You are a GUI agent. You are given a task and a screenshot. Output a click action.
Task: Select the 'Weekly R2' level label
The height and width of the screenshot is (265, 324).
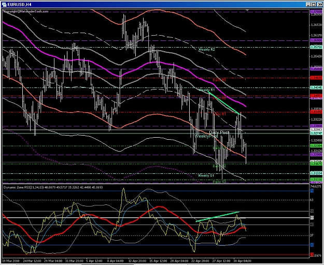pos(206,50)
